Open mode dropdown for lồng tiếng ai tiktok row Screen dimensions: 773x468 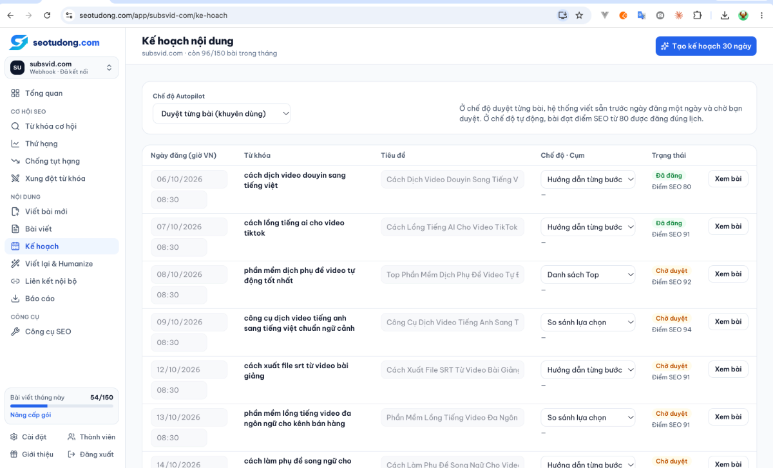pos(588,227)
